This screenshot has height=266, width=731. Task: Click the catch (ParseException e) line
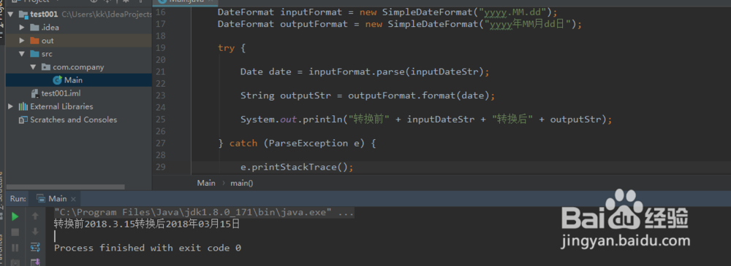tap(297, 144)
